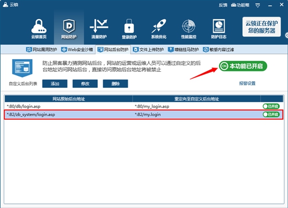Toggle 已开启 switch for :80/db/login.asp row
This screenshot has width=288, height=208.
(271, 106)
